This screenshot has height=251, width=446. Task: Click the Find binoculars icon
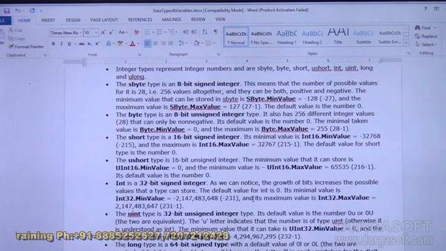(x=417, y=28)
